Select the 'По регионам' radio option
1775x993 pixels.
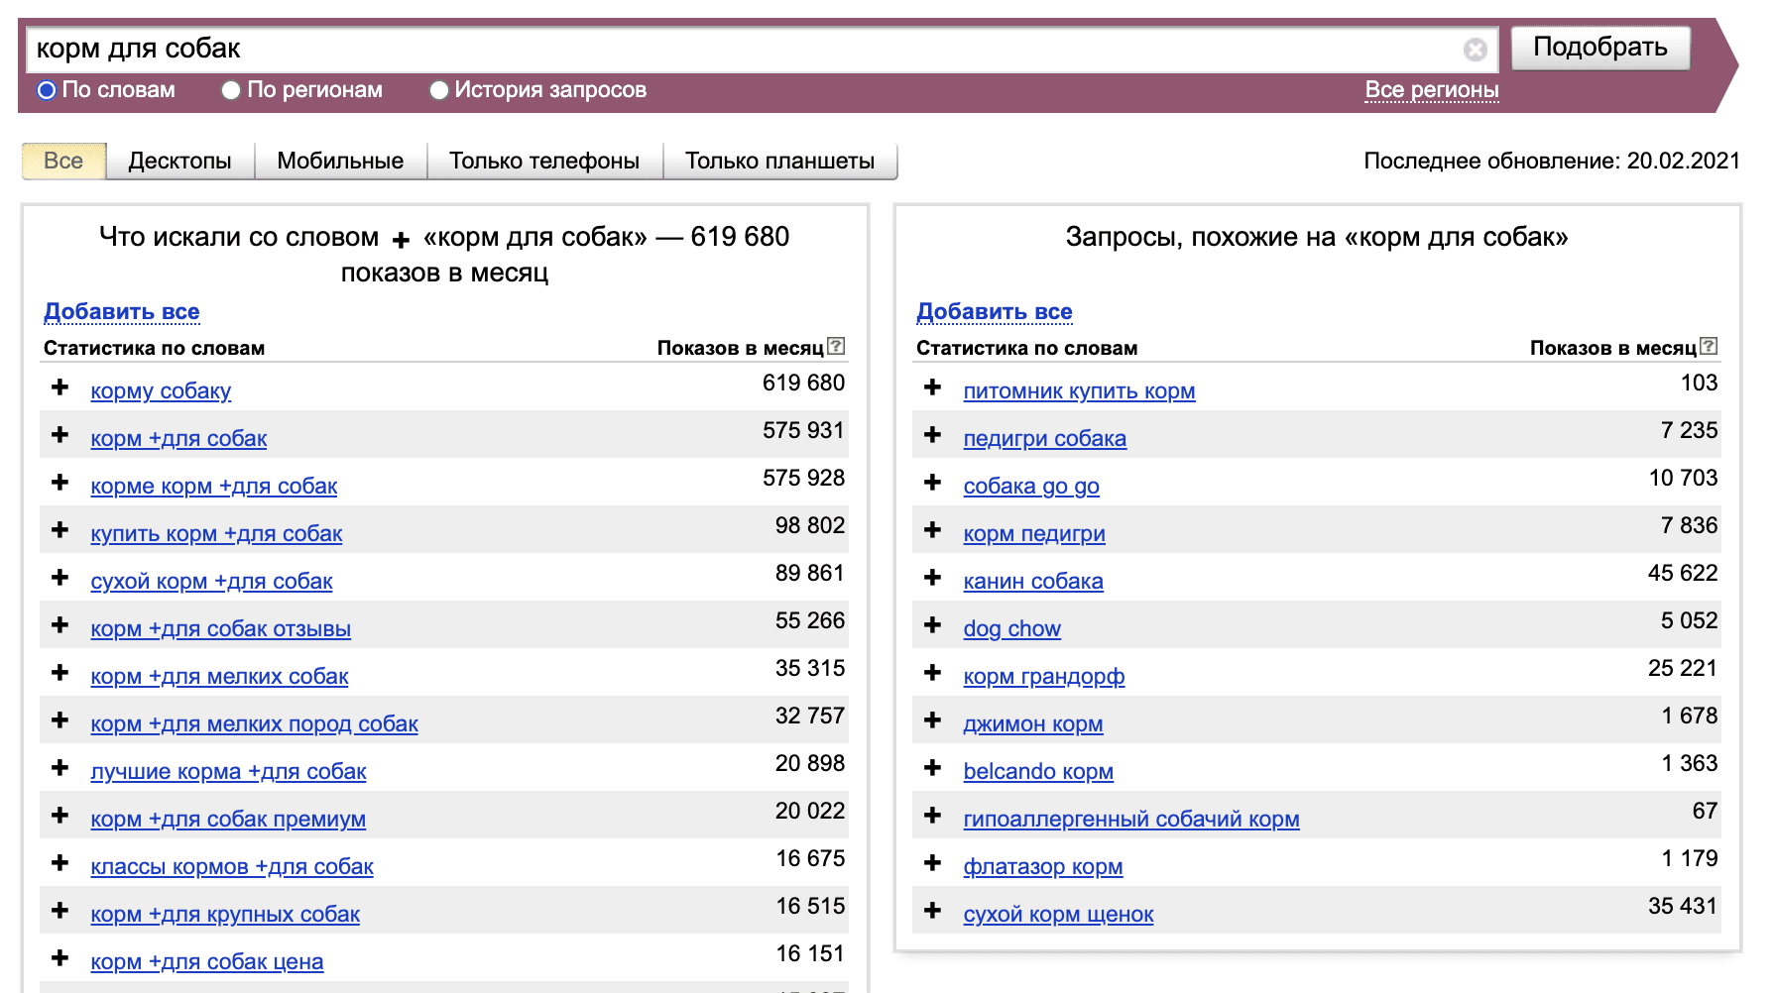pos(231,90)
